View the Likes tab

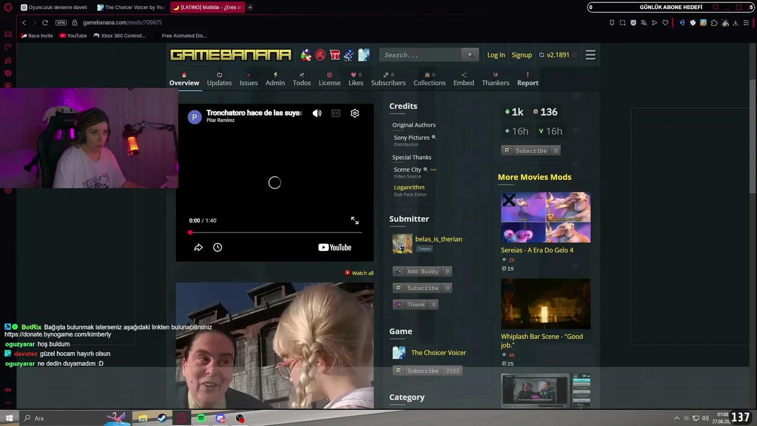[356, 79]
